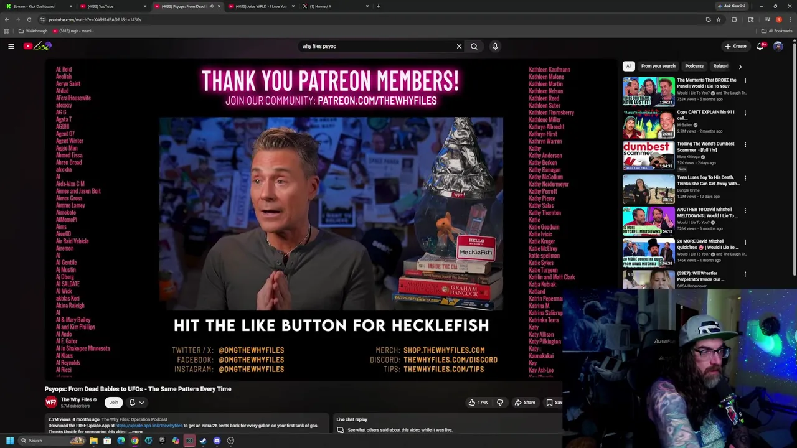Bookmark this page with star icon

pyautogui.click(x=718, y=19)
